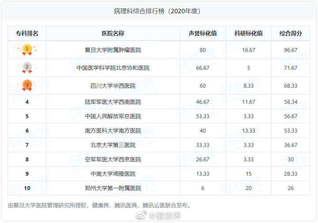The height and width of the screenshot is (223, 318).
Task: Click total score 96.67
Action: pyautogui.click(x=291, y=50)
